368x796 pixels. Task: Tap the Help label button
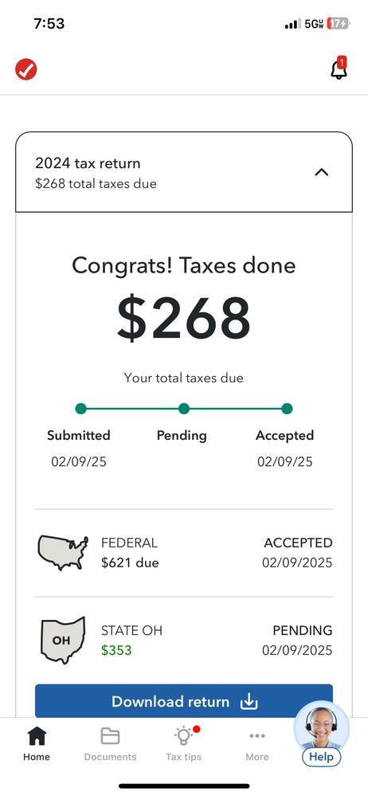tap(321, 757)
